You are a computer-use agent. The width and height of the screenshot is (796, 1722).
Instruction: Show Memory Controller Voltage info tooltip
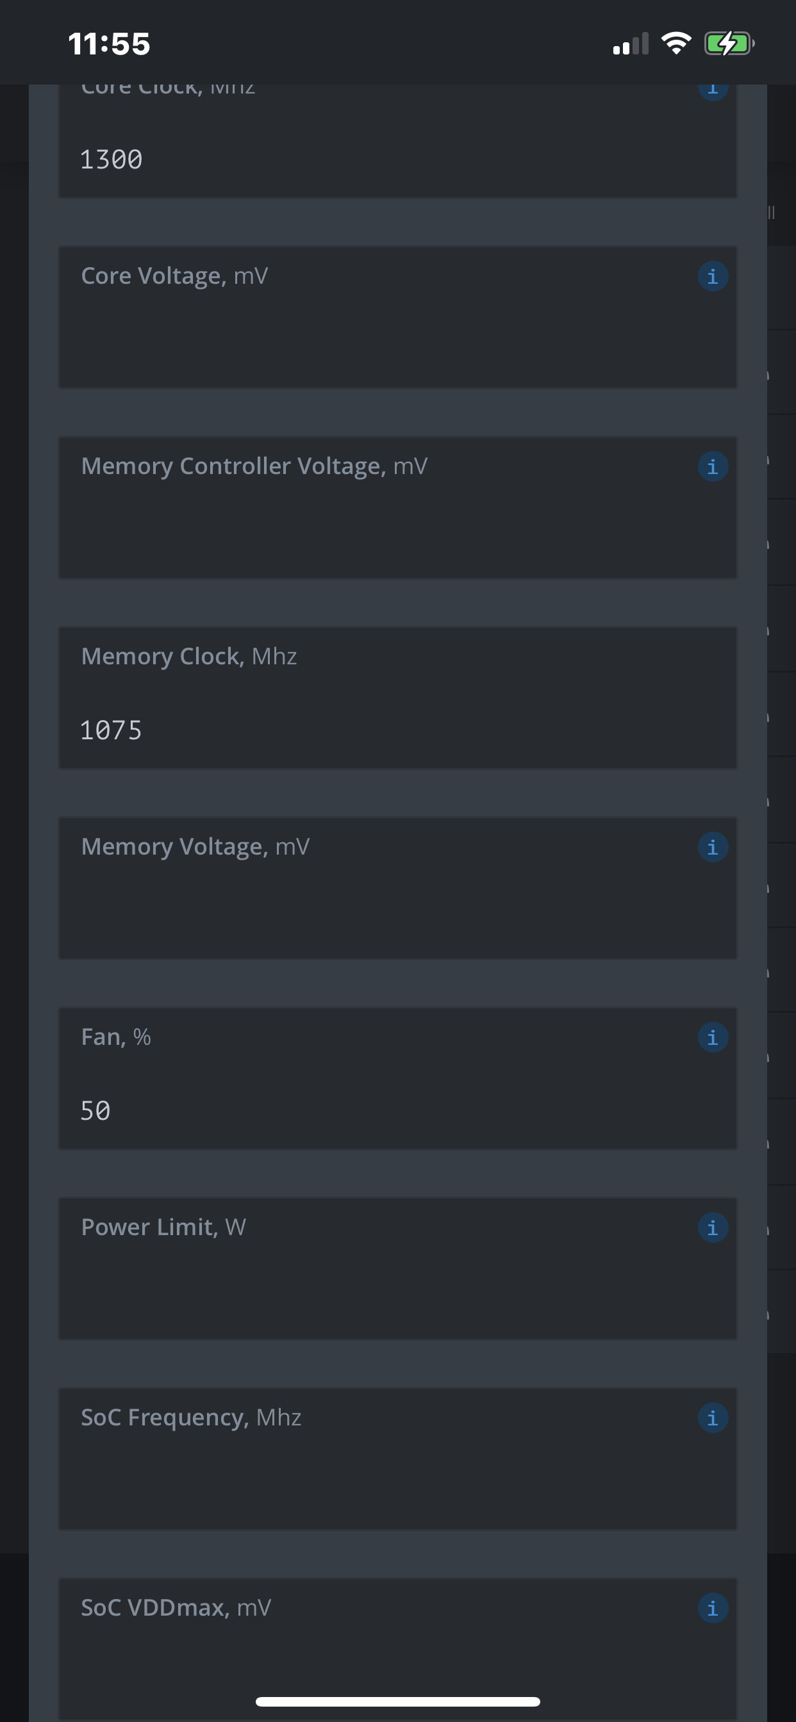(713, 466)
